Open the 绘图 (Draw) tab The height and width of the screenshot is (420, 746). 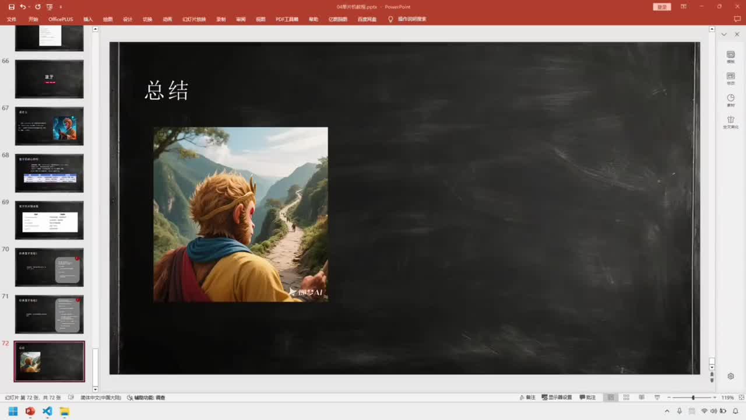pos(108,19)
